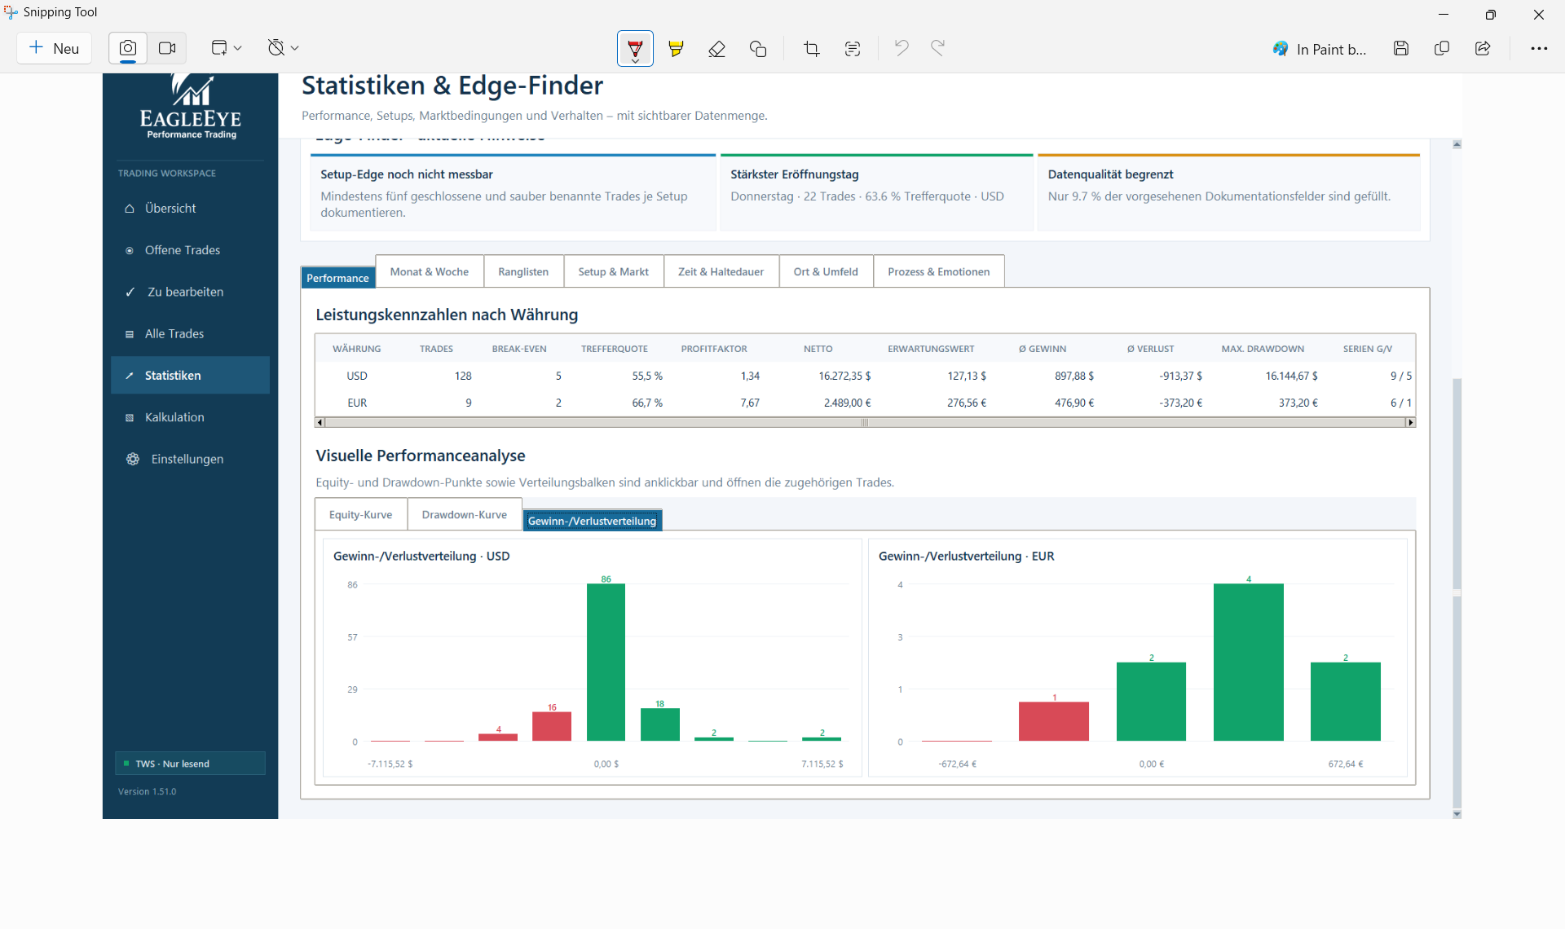Click the tallest USD distribution bar

(x=606, y=662)
